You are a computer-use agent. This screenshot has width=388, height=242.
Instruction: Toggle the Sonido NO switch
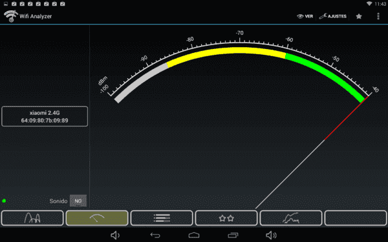pyautogui.click(x=78, y=201)
